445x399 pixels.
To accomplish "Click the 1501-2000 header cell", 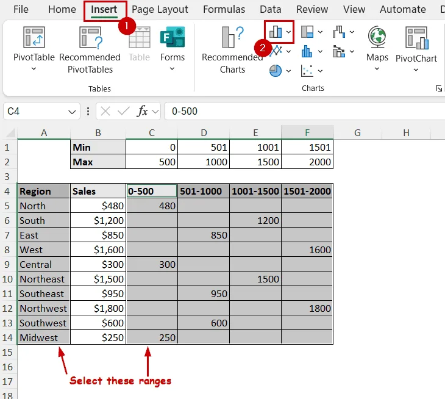I will click(307, 191).
